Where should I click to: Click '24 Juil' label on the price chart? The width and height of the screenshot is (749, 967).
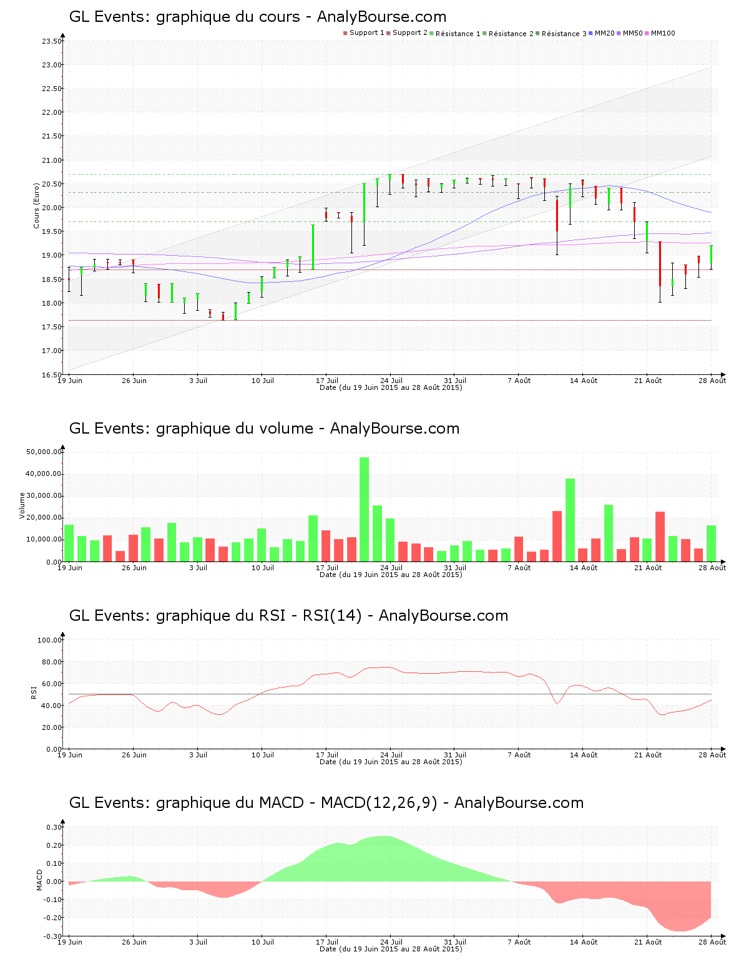click(x=391, y=381)
